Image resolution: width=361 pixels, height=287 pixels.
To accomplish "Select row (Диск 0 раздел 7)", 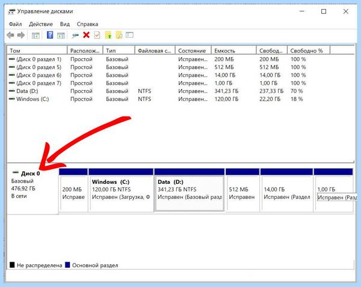I will [x=180, y=83].
